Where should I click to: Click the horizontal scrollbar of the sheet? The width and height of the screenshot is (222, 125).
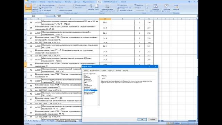176,121
